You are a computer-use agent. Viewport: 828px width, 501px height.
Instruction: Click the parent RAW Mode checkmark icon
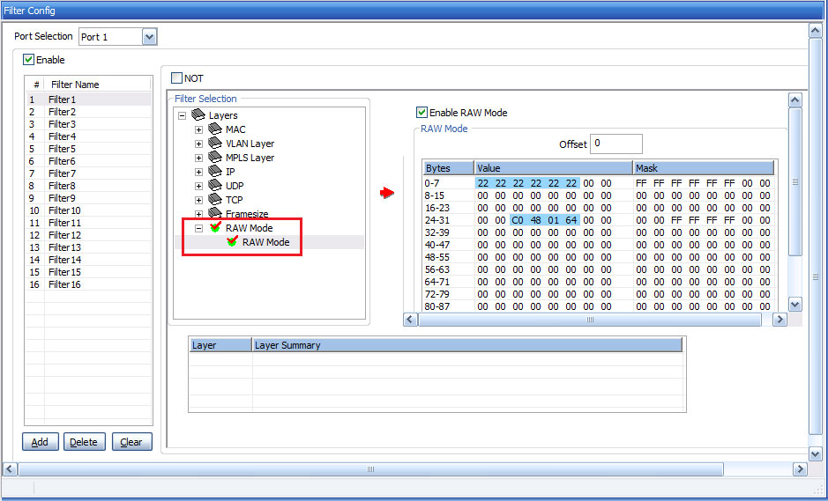(215, 227)
